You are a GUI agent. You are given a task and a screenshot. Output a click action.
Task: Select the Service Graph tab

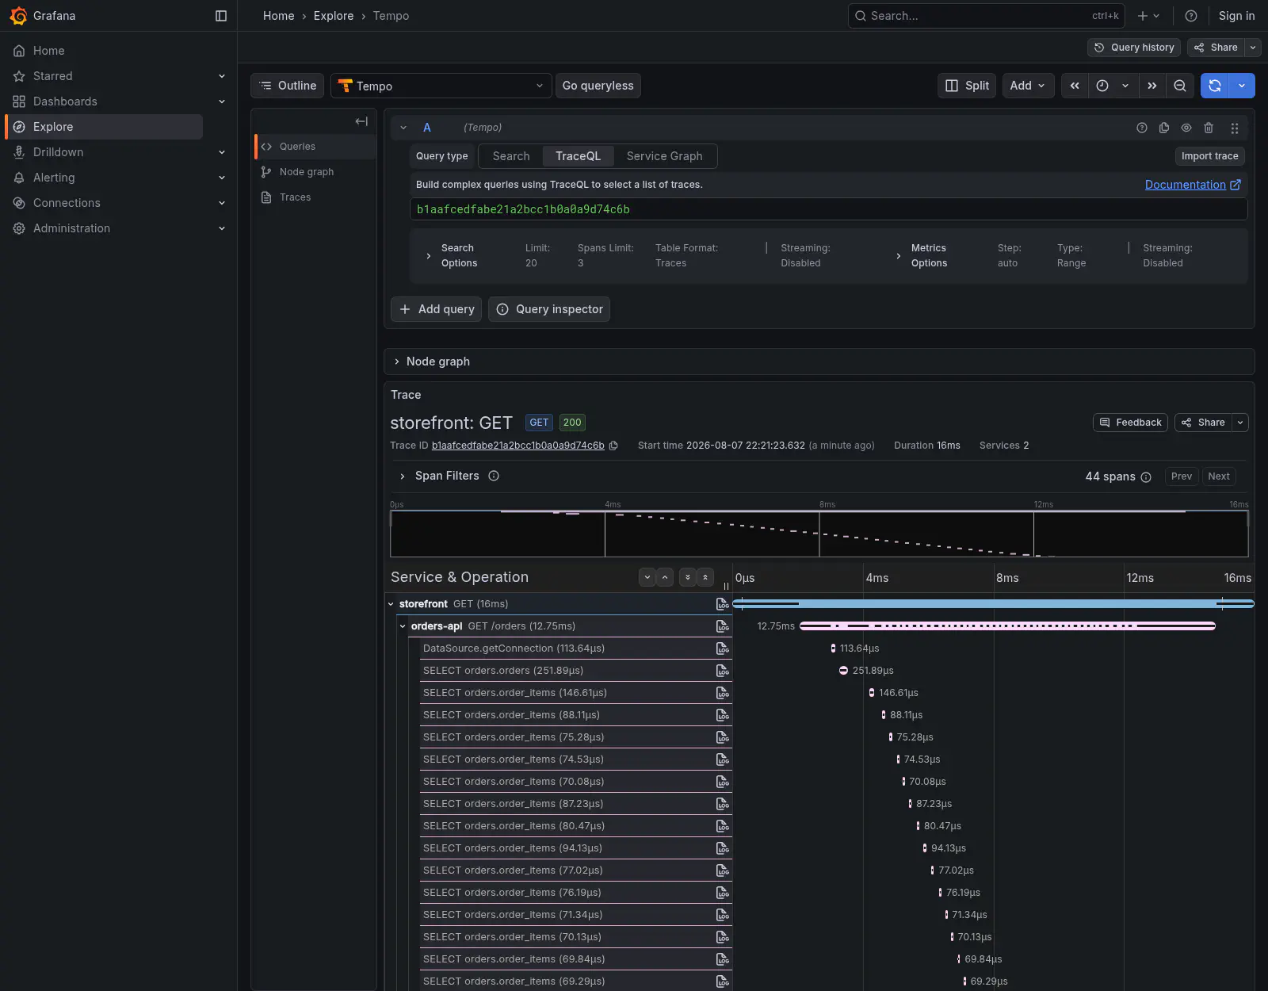pyautogui.click(x=664, y=156)
